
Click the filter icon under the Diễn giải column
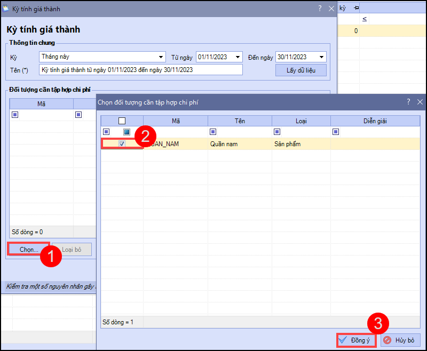(336, 132)
